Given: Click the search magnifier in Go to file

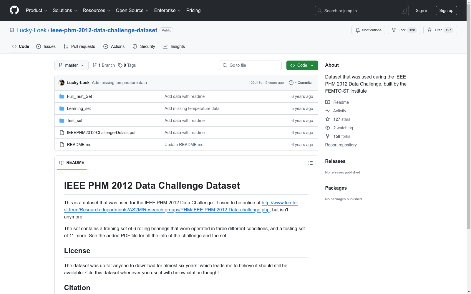Looking at the screenshot, I should [x=225, y=65].
